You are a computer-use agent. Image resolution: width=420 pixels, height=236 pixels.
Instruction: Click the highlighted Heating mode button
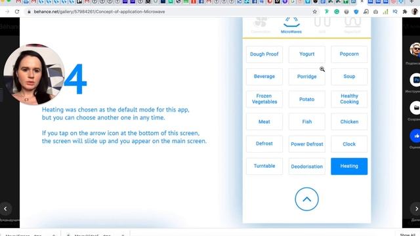tap(349, 166)
